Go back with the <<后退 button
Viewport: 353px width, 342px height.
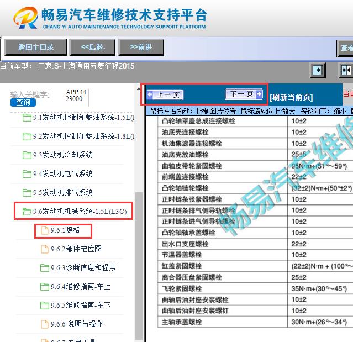click(92, 48)
